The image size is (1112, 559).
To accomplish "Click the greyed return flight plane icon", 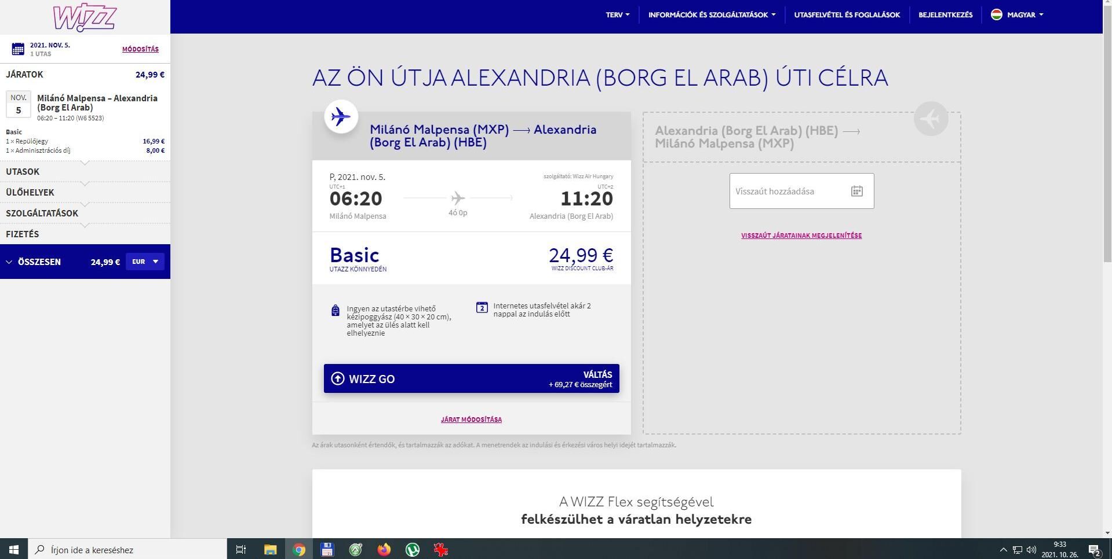I will point(931,119).
